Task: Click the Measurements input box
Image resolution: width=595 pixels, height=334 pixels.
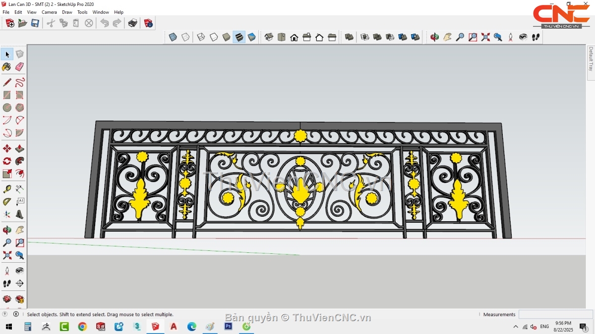Action: pyautogui.click(x=555, y=314)
